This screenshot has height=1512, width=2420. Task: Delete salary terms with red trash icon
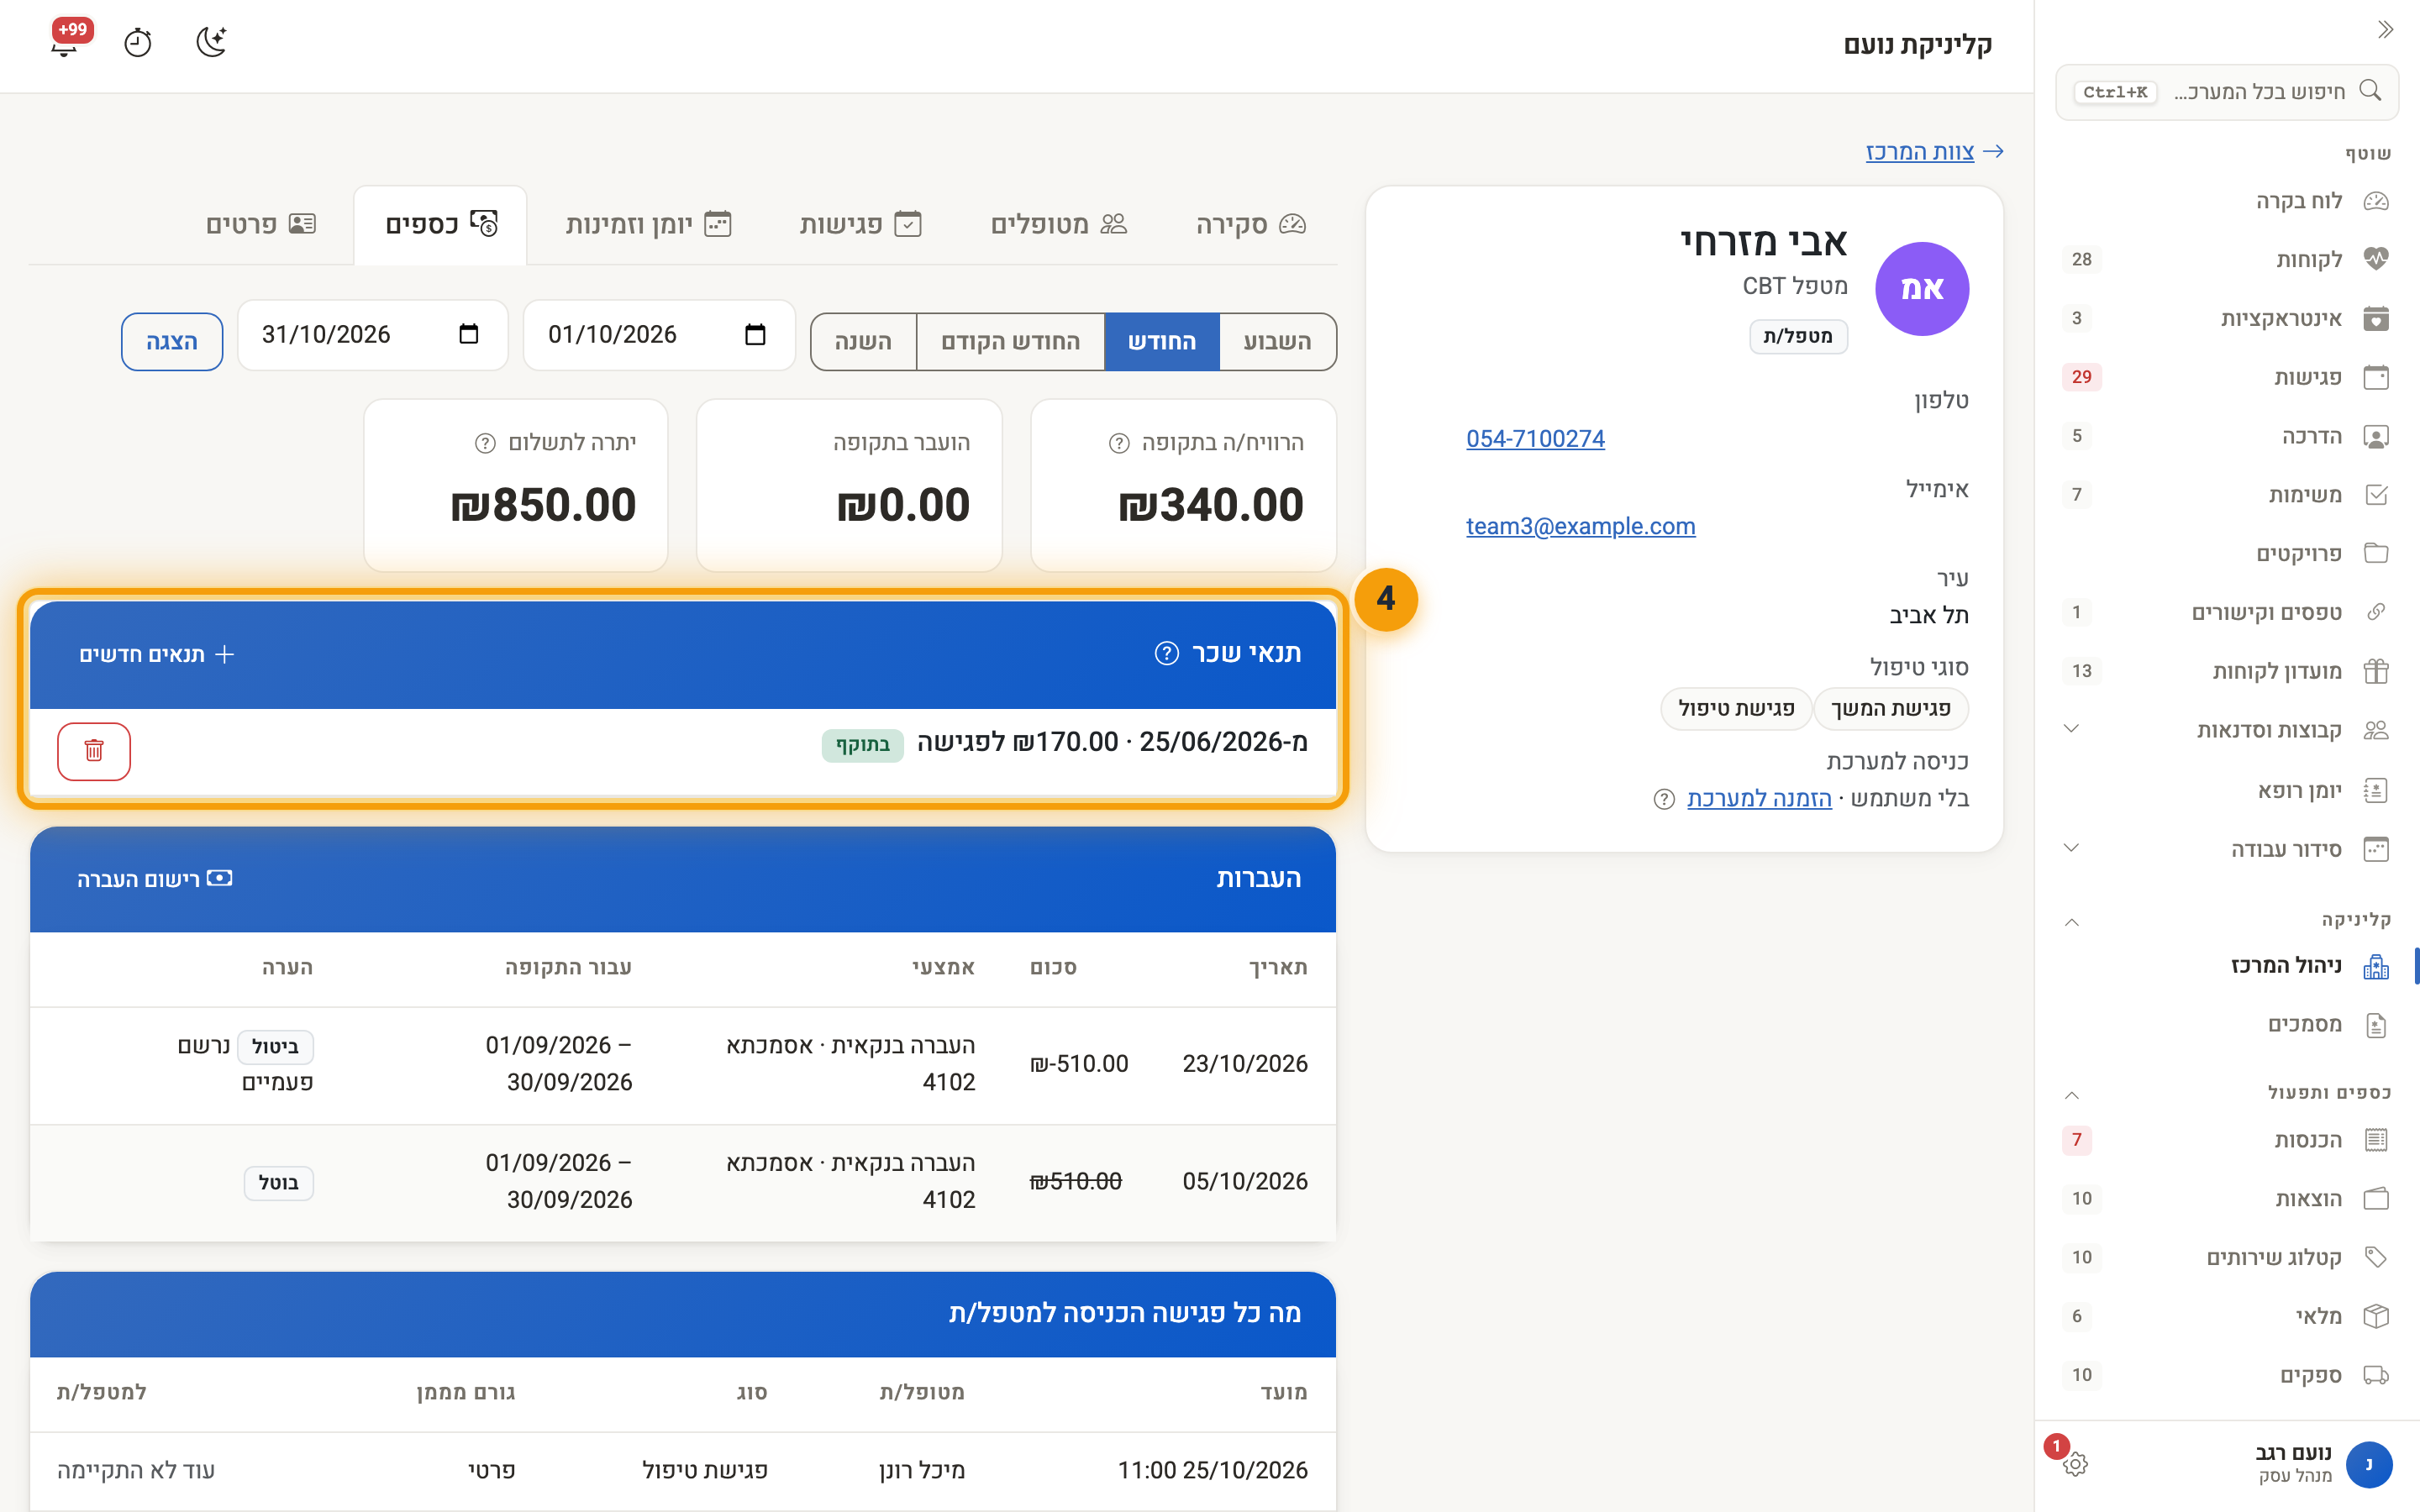(94, 751)
